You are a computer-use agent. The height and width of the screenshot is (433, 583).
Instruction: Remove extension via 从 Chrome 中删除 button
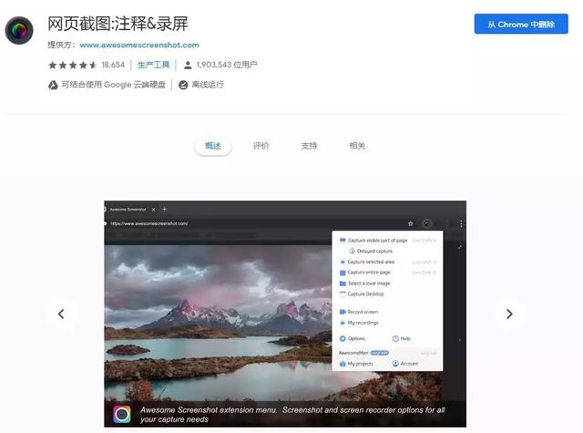[x=521, y=25]
